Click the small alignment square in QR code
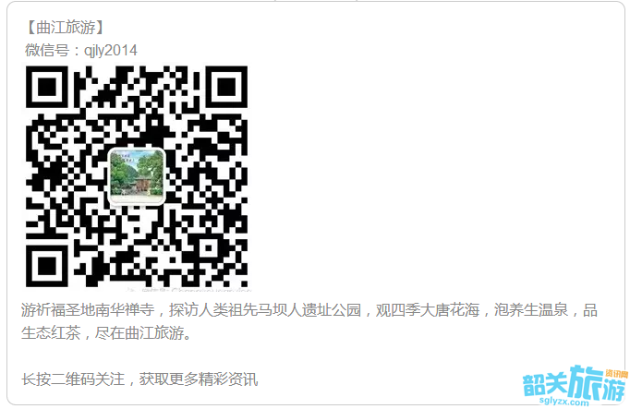Screen dimensions: 630x409 (x=208, y=247)
